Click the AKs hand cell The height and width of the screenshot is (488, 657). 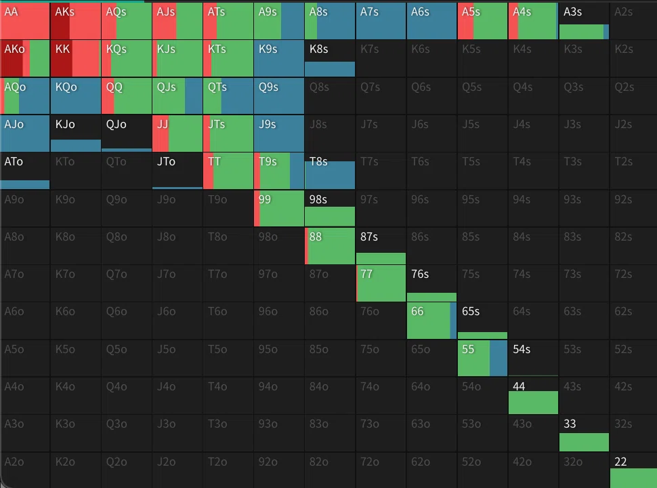[75, 21]
